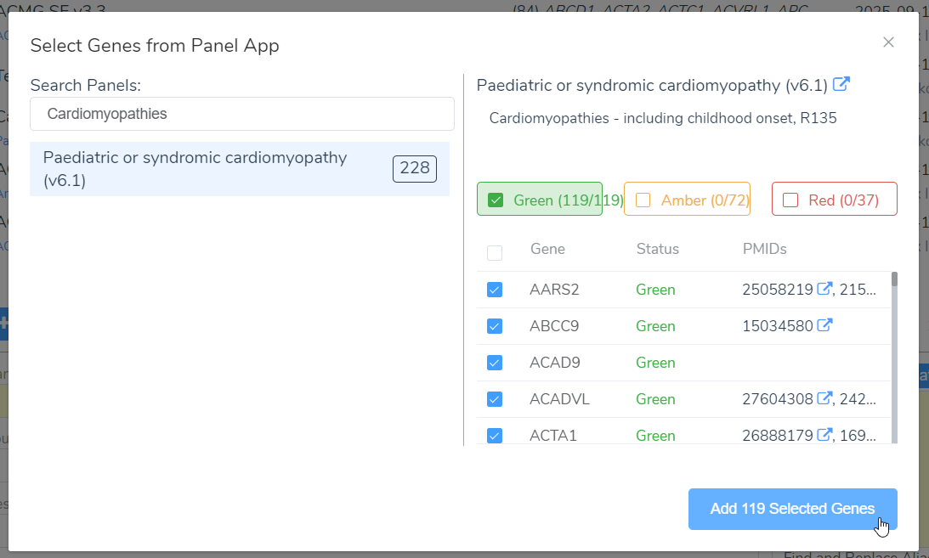
Task: Uncheck the ABCC9 gene checkbox
Action: point(495,326)
